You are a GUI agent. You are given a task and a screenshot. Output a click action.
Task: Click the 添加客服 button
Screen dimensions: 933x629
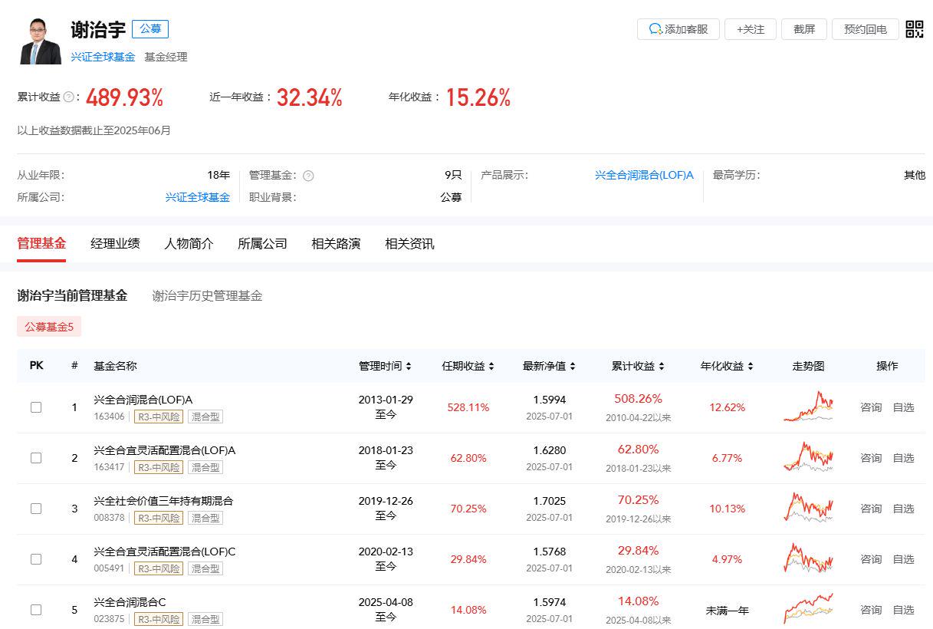(678, 29)
